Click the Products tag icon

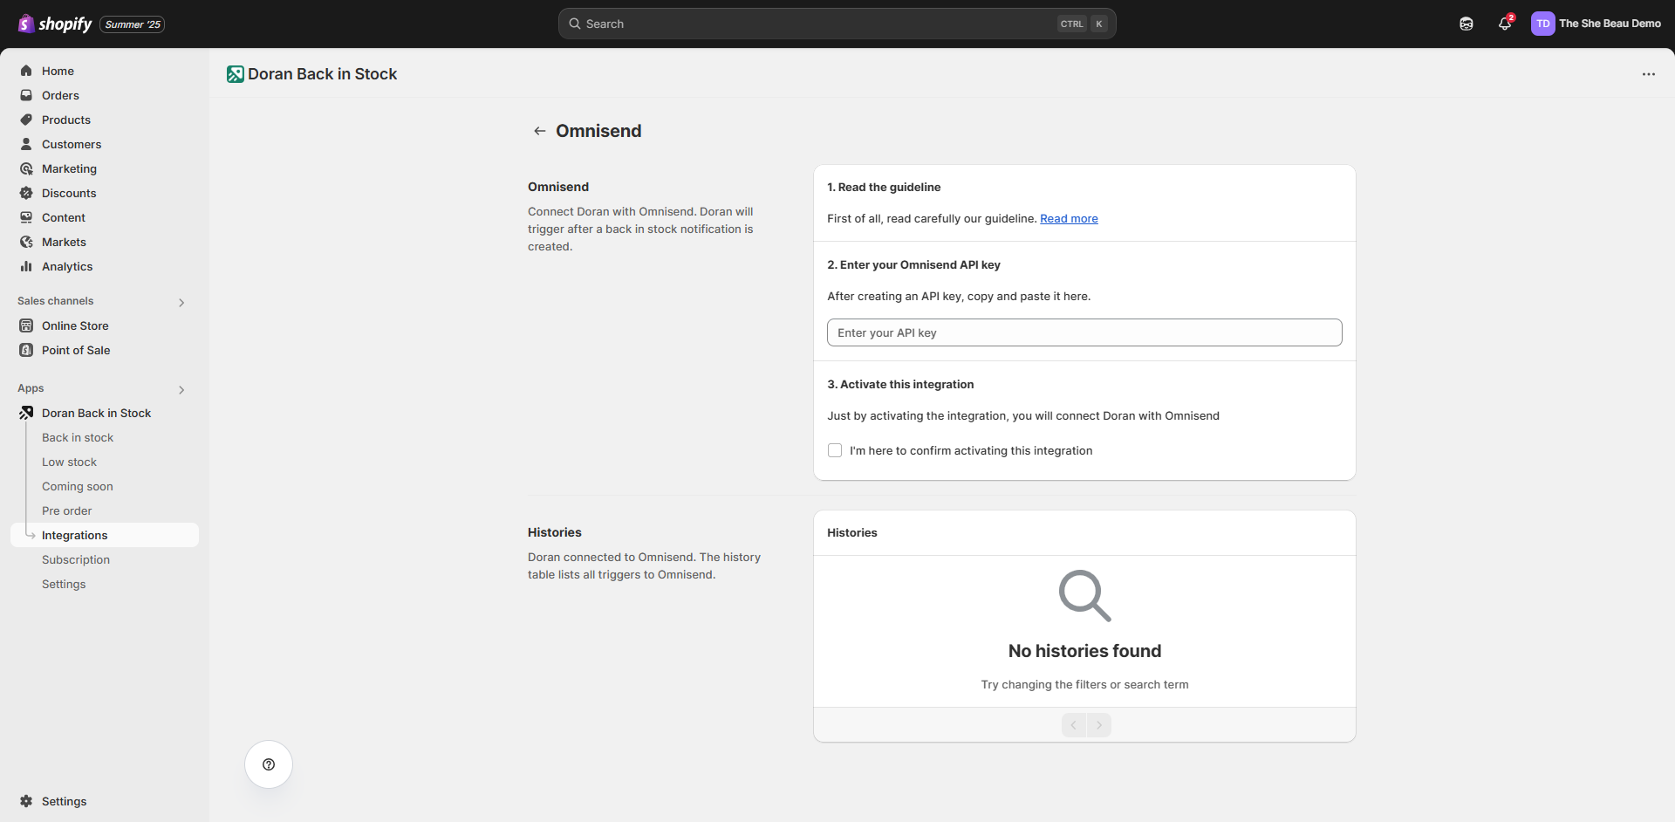point(26,120)
